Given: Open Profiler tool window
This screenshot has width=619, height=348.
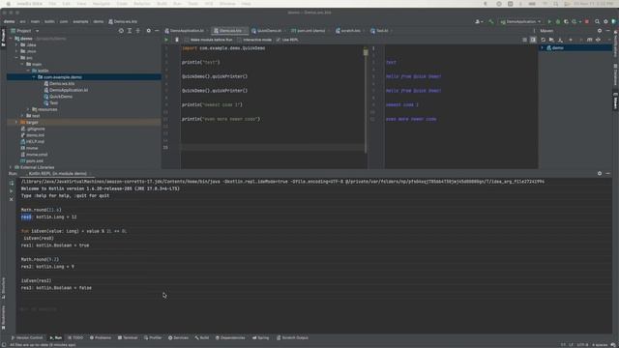Looking at the screenshot, I should pyautogui.click(x=153, y=338).
